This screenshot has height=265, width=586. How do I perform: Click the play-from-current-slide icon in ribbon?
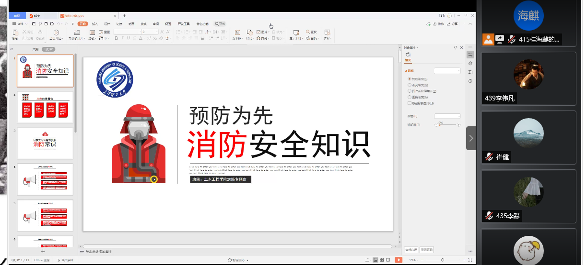56,32
